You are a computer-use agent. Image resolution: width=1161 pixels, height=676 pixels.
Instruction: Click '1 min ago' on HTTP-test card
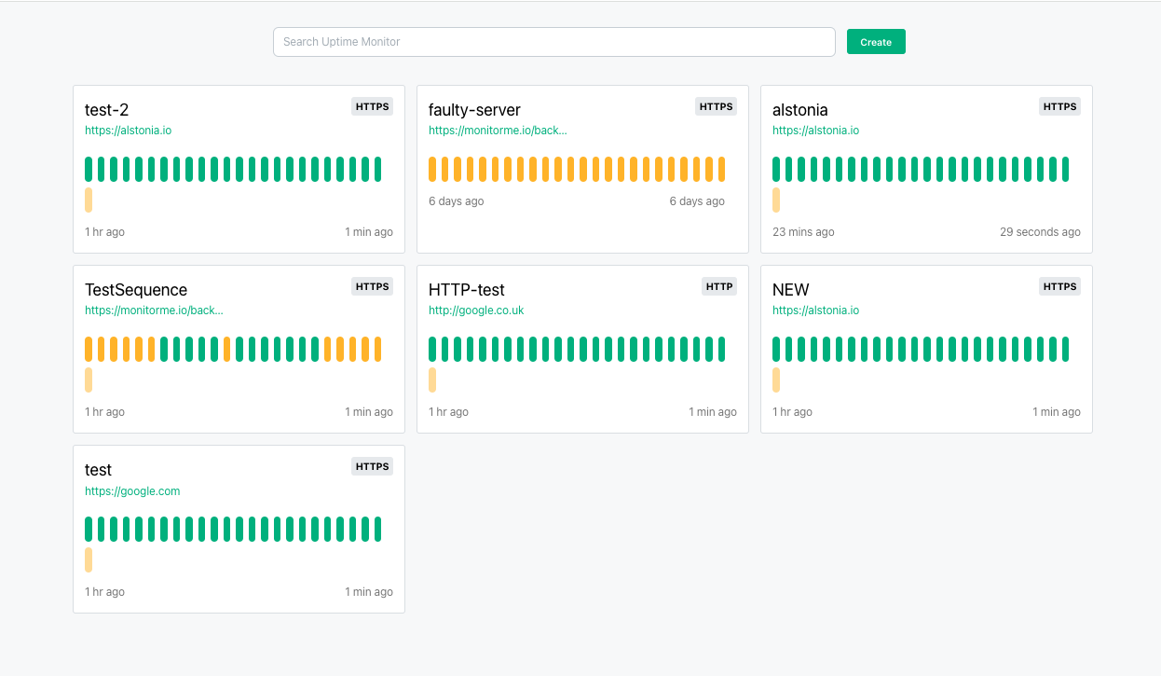click(713, 412)
